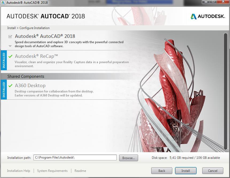Viewport: 230px width, 178px height.
Task: Click the Shared Components header
Action: point(26,76)
